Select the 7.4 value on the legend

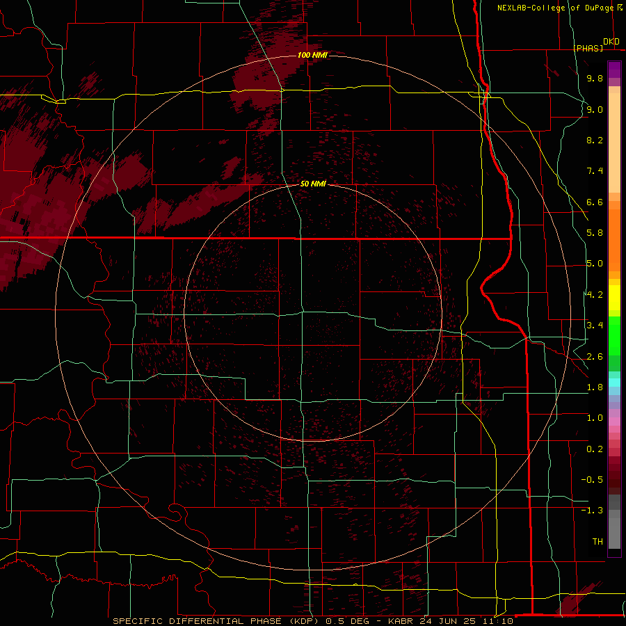pos(595,171)
